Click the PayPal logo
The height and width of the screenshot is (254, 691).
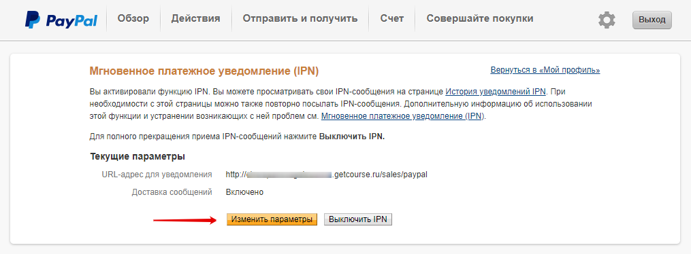(x=61, y=20)
